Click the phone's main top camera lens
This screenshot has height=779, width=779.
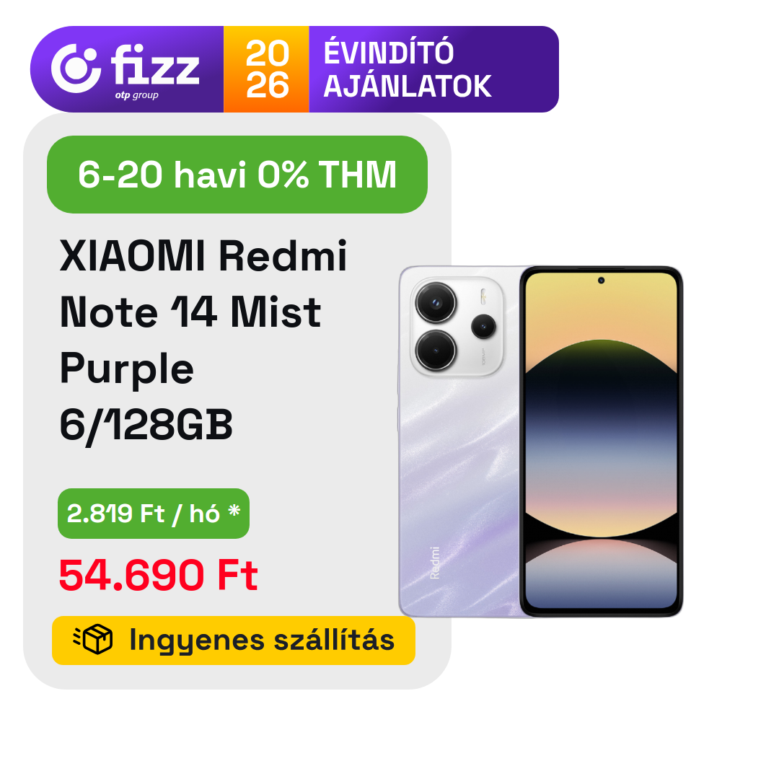(x=436, y=302)
